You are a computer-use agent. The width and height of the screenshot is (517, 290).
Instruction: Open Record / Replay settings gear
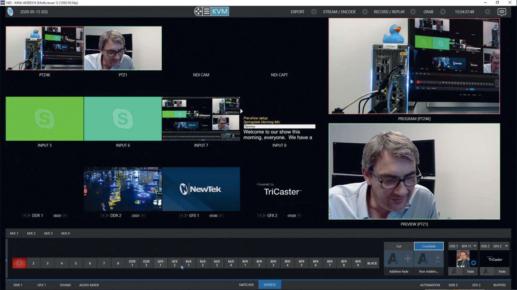[x=413, y=12]
